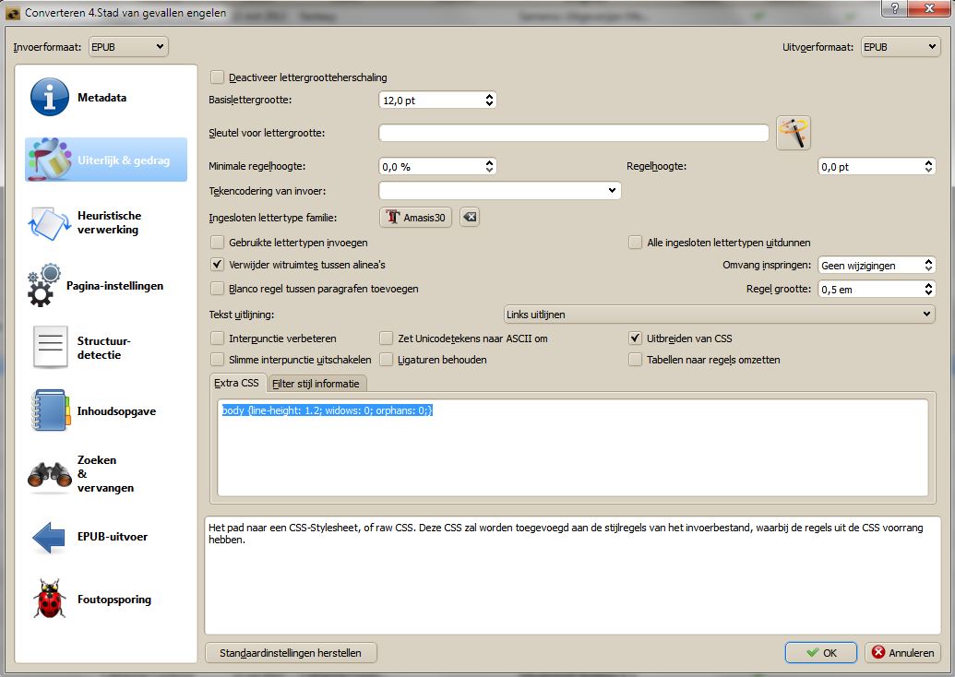Enable Ligaturen behouden checkbox
This screenshot has height=677, width=955.
tap(386, 360)
